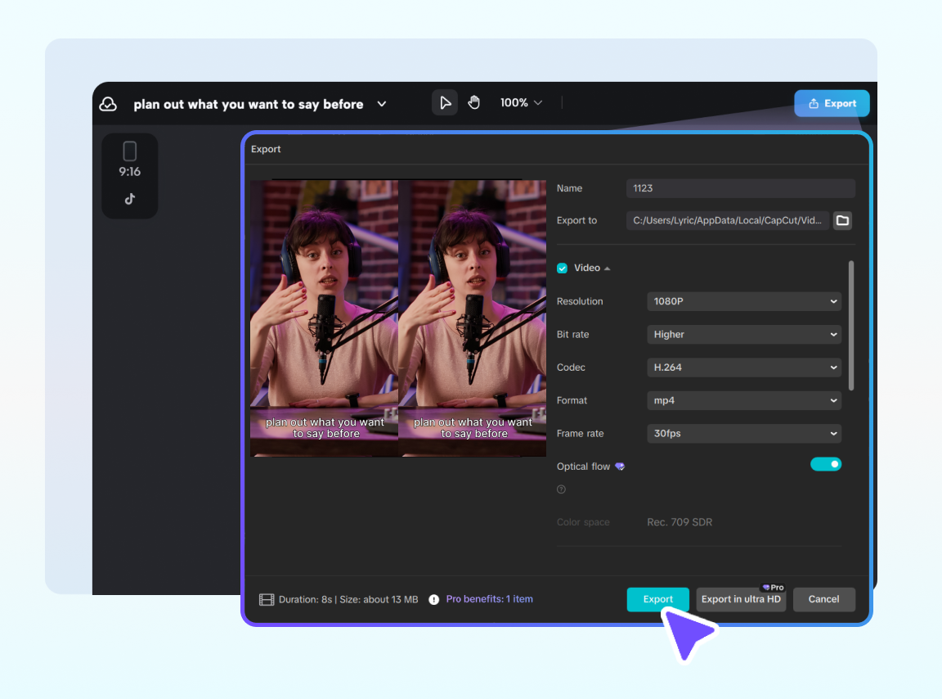Screen dimensions: 942x699
Task: Select the cursor/select tool next to zoom level
Action: (x=445, y=102)
